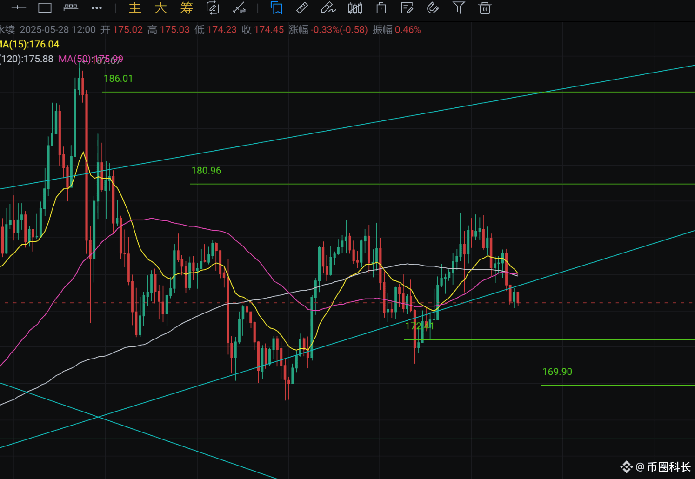Image resolution: width=695 pixels, height=479 pixels.
Task: Click the low price 174.23 value
Action: tap(222, 30)
